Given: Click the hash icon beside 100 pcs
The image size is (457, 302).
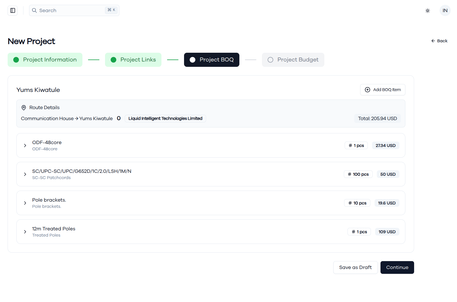Looking at the screenshot, I should tap(349, 174).
